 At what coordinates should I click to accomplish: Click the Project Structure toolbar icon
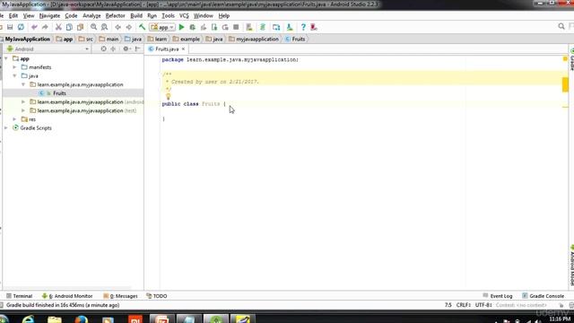click(x=276, y=27)
